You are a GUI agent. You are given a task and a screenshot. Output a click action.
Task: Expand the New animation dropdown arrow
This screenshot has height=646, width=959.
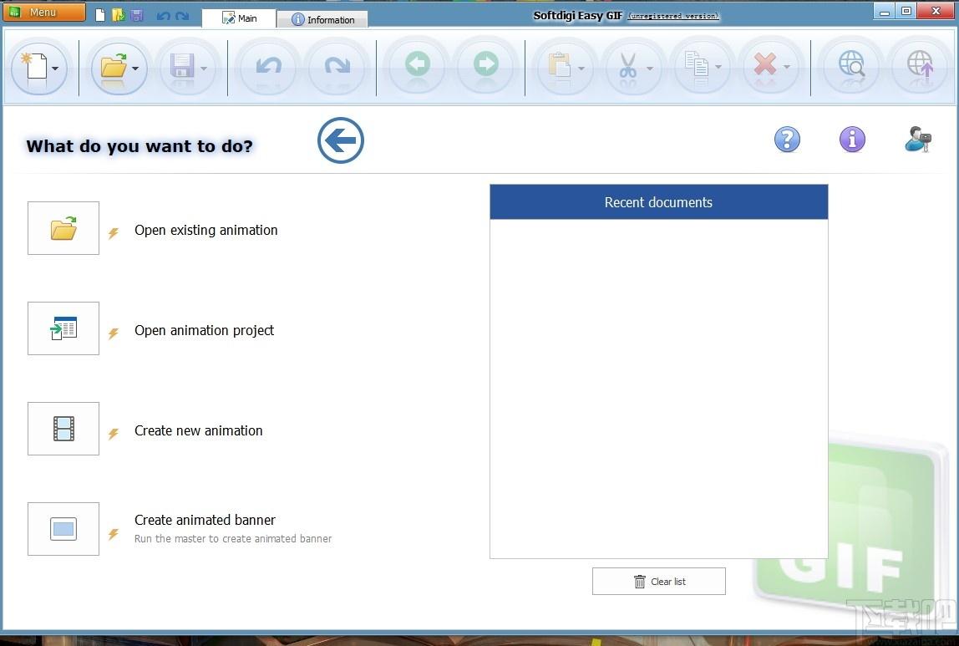click(55, 68)
